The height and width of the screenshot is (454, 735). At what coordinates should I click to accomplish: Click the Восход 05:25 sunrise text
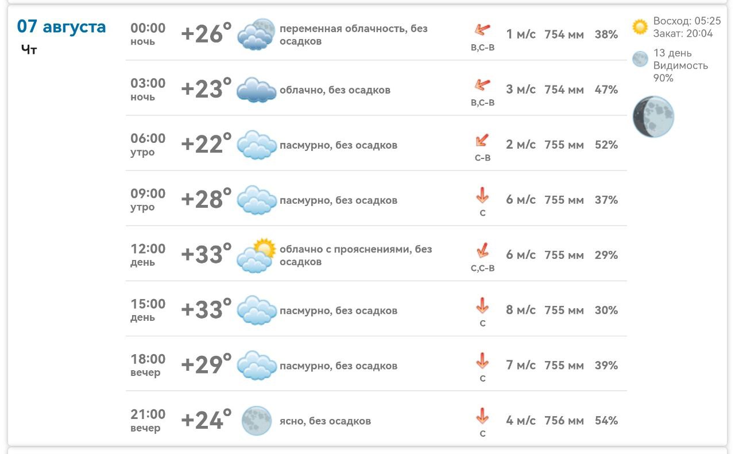687,21
